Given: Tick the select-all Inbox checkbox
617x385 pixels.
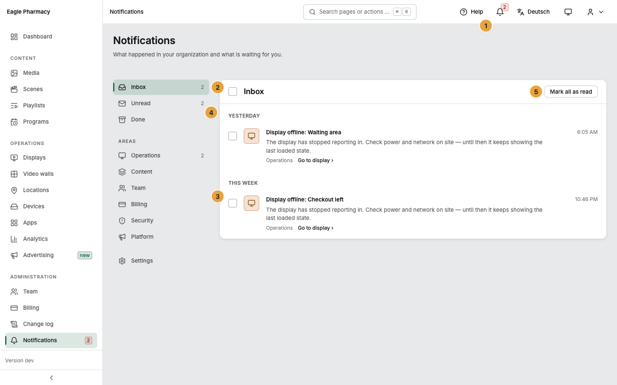Looking at the screenshot, I should pyautogui.click(x=233, y=92).
